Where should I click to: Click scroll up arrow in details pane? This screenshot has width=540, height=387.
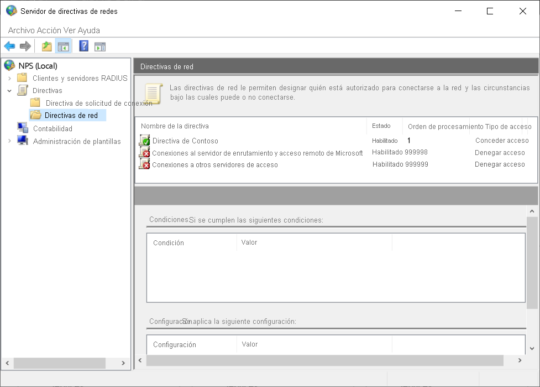pyautogui.click(x=532, y=211)
